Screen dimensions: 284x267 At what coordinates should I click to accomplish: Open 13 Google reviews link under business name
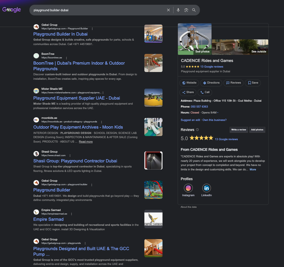(x=212, y=67)
